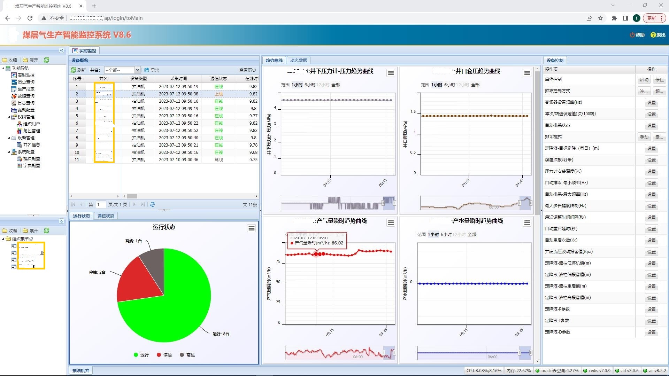669x376 pixels.
Task: Open the 井名 dropdown combo box
Action: click(x=137, y=70)
